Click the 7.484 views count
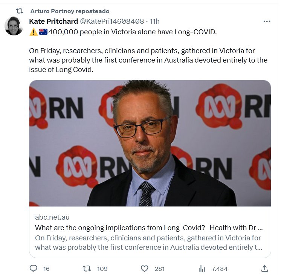Screen dimensions: 284x275 pos(220,269)
